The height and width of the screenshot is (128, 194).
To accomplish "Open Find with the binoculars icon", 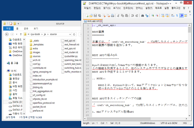I will pos(142,16).
